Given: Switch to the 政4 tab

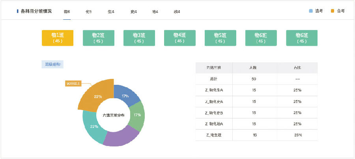Looking at the screenshot, I should (177, 11).
